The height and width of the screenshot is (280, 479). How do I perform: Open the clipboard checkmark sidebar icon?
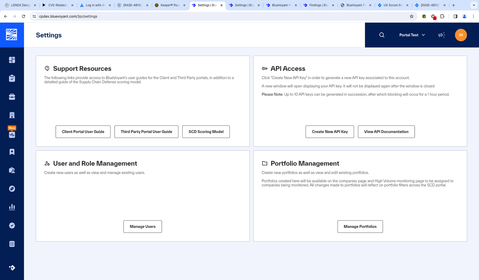coord(12,78)
